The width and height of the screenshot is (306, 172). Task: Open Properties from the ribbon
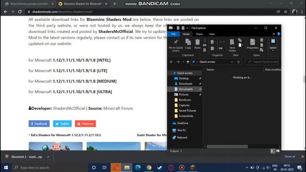tap(252, 44)
